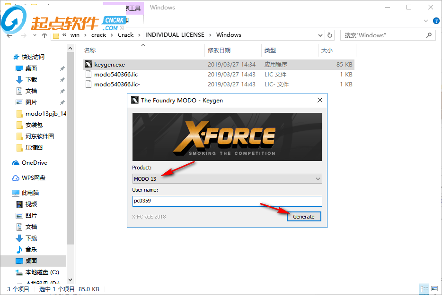The width and height of the screenshot is (442, 295).
Task: Click the Generate button in Keygen
Action: pyautogui.click(x=304, y=217)
